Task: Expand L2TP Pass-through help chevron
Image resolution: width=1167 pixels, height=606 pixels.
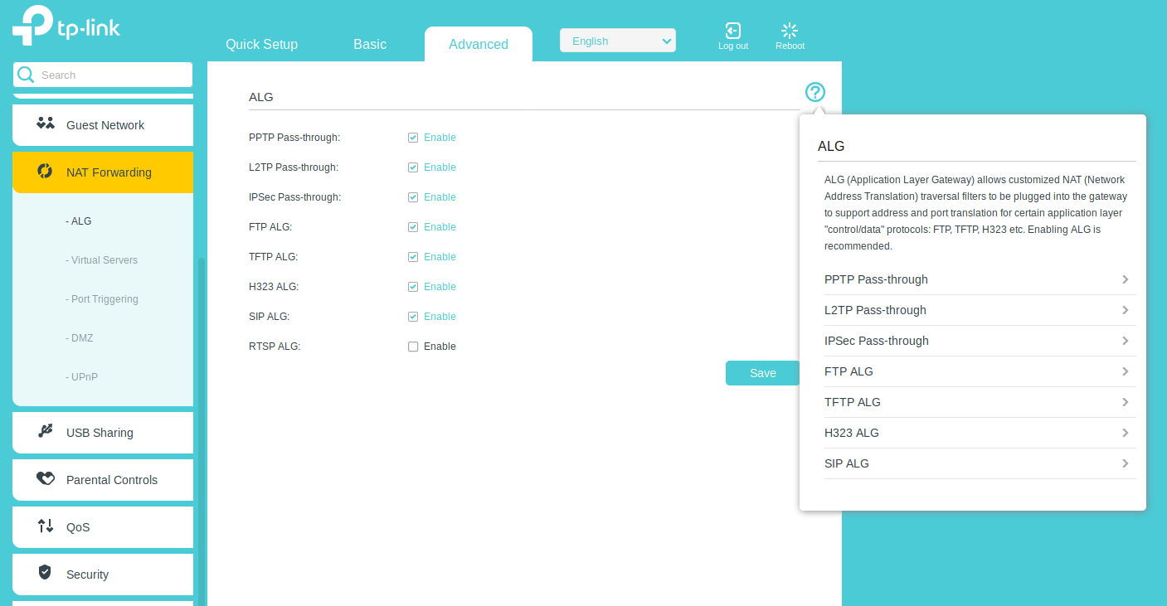Action: pos(1125,310)
